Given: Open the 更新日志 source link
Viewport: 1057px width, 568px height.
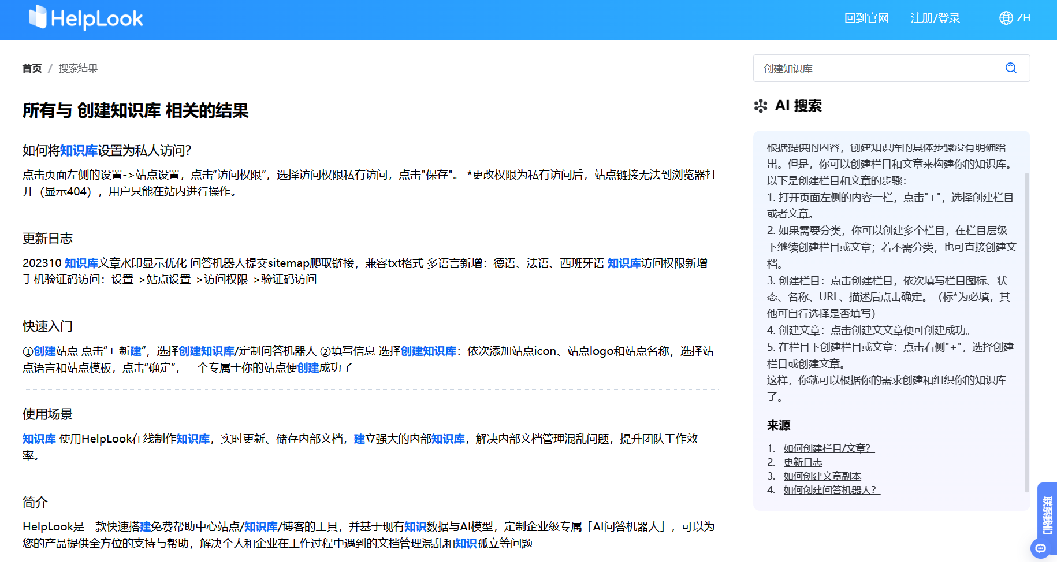Looking at the screenshot, I should point(803,462).
